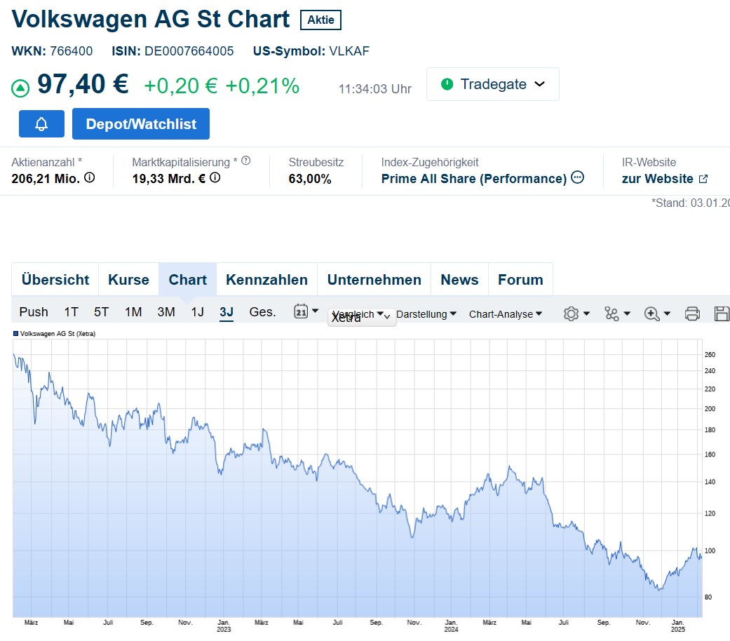The height and width of the screenshot is (641, 730).
Task: Enable Push live chart mode
Action: [x=34, y=312]
